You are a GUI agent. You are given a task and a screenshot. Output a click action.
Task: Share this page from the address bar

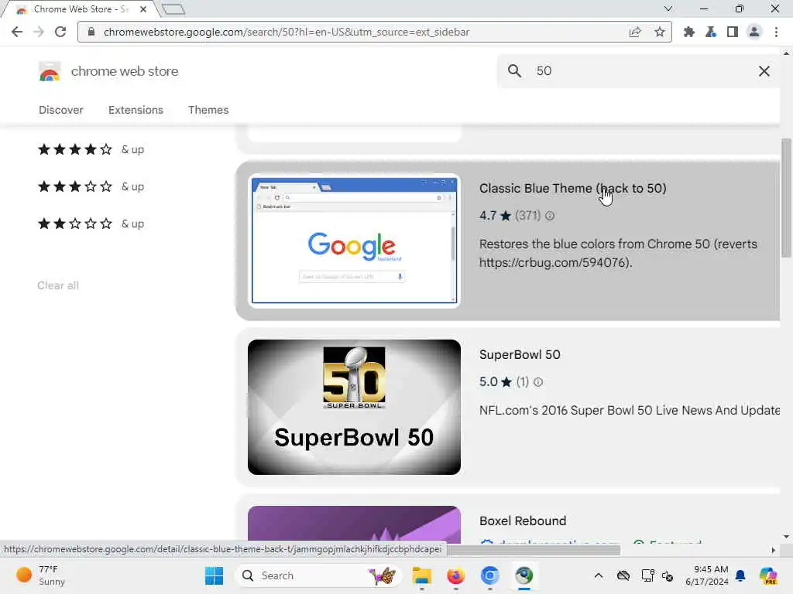point(635,32)
